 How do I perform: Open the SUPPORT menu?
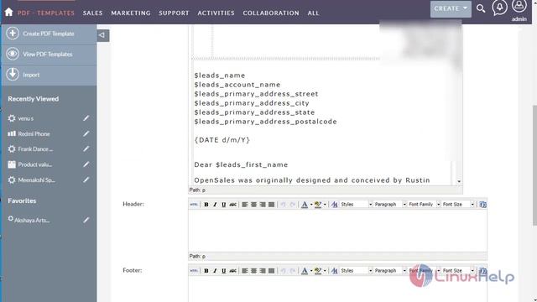tap(174, 13)
